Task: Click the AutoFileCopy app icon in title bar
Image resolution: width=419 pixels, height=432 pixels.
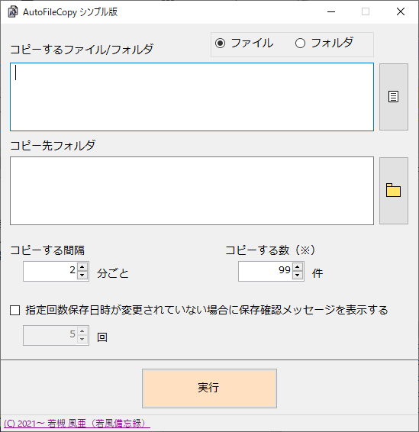Action: pyautogui.click(x=13, y=12)
